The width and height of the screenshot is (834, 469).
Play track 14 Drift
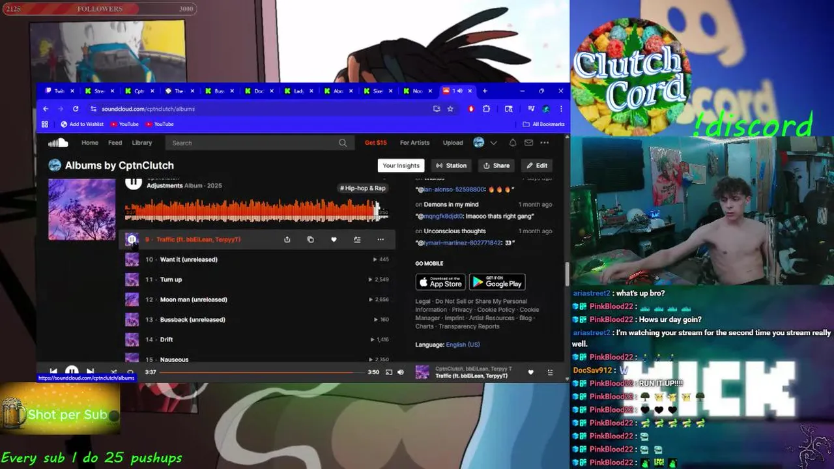click(x=166, y=339)
